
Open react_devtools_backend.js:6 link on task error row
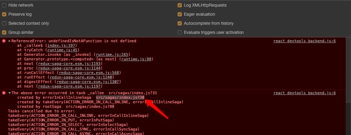tap(305, 93)
